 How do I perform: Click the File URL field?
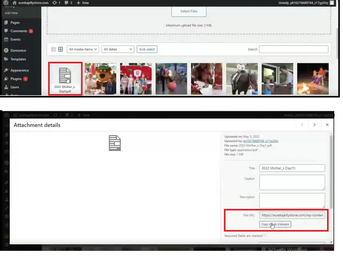[x=292, y=215]
